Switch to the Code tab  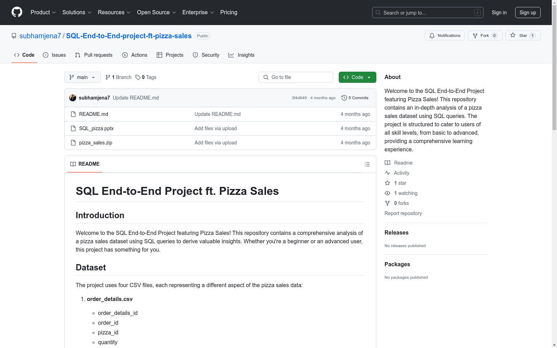point(24,55)
